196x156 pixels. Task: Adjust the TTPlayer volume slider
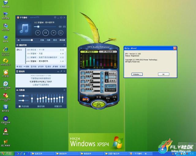pos(27,40)
